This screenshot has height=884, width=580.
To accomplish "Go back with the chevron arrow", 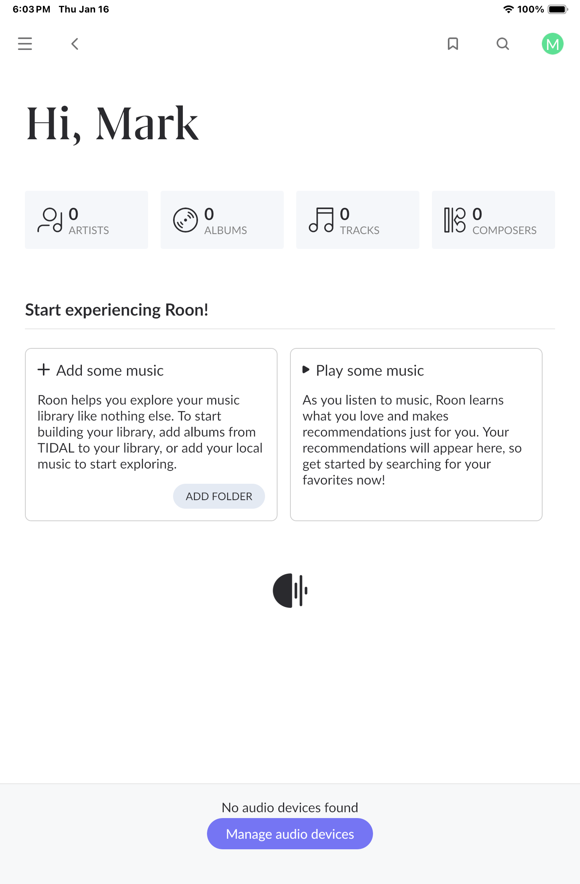I will 75,44.
